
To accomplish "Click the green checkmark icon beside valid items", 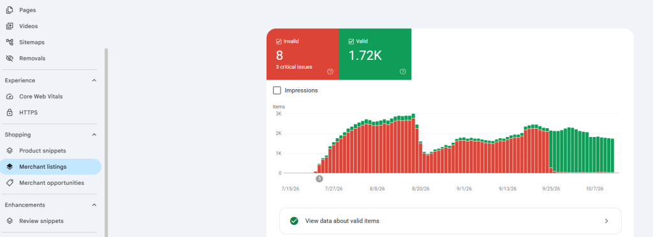I will pos(294,221).
